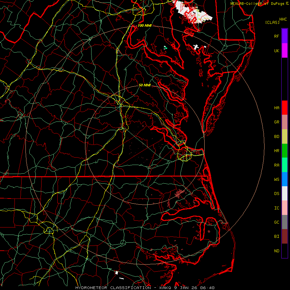Select the gray GC legend swatch

(x=285, y=222)
